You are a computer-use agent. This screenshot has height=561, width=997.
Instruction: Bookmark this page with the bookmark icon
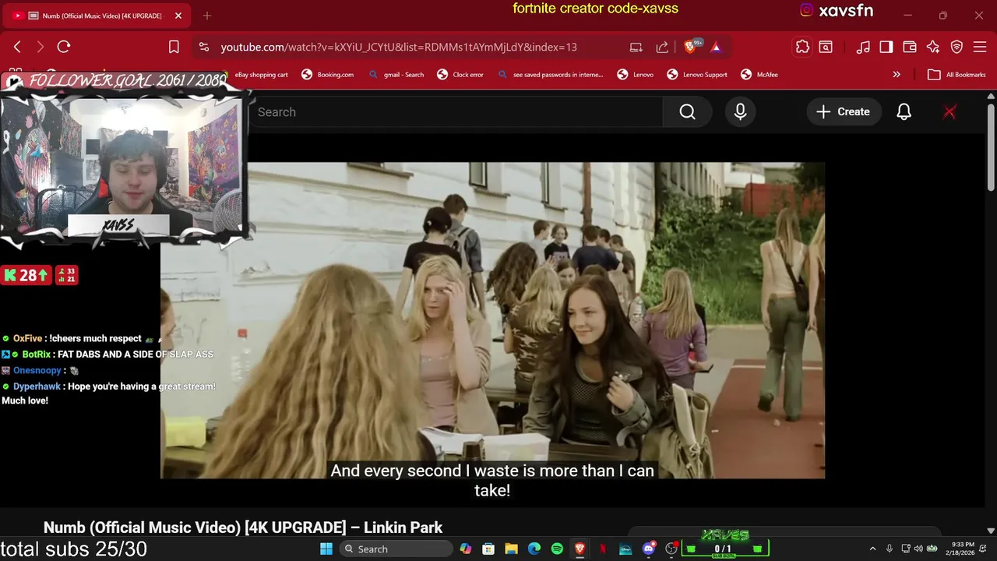click(x=174, y=47)
